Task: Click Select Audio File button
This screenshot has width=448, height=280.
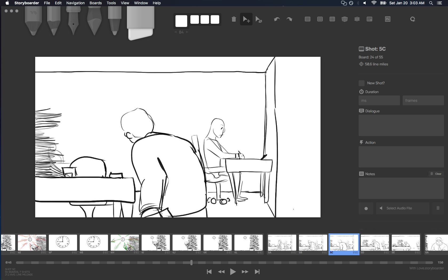Action: (x=403, y=208)
